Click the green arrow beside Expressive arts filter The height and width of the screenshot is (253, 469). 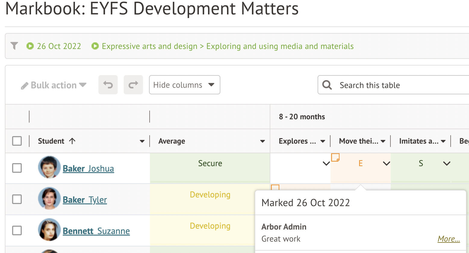point(95,46)
